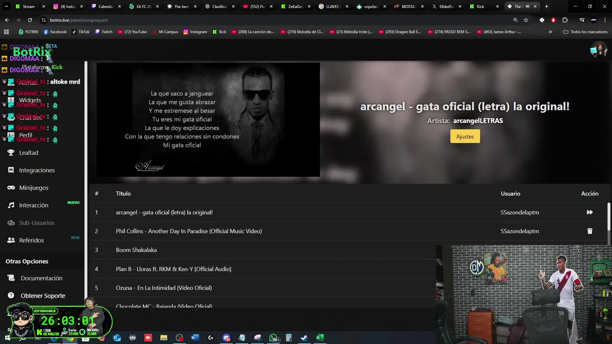
Task: Open the Dragon Ball bookmark
Action: pos(400,32)
